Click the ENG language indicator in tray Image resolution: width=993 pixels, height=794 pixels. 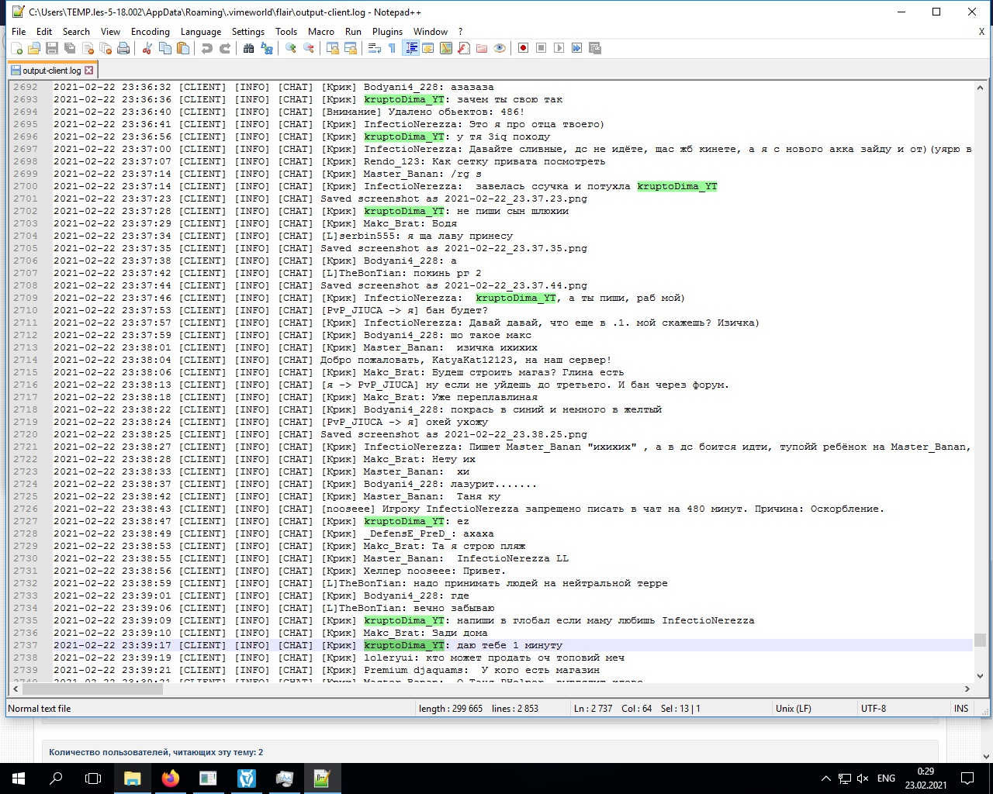[x=886, y=778]
